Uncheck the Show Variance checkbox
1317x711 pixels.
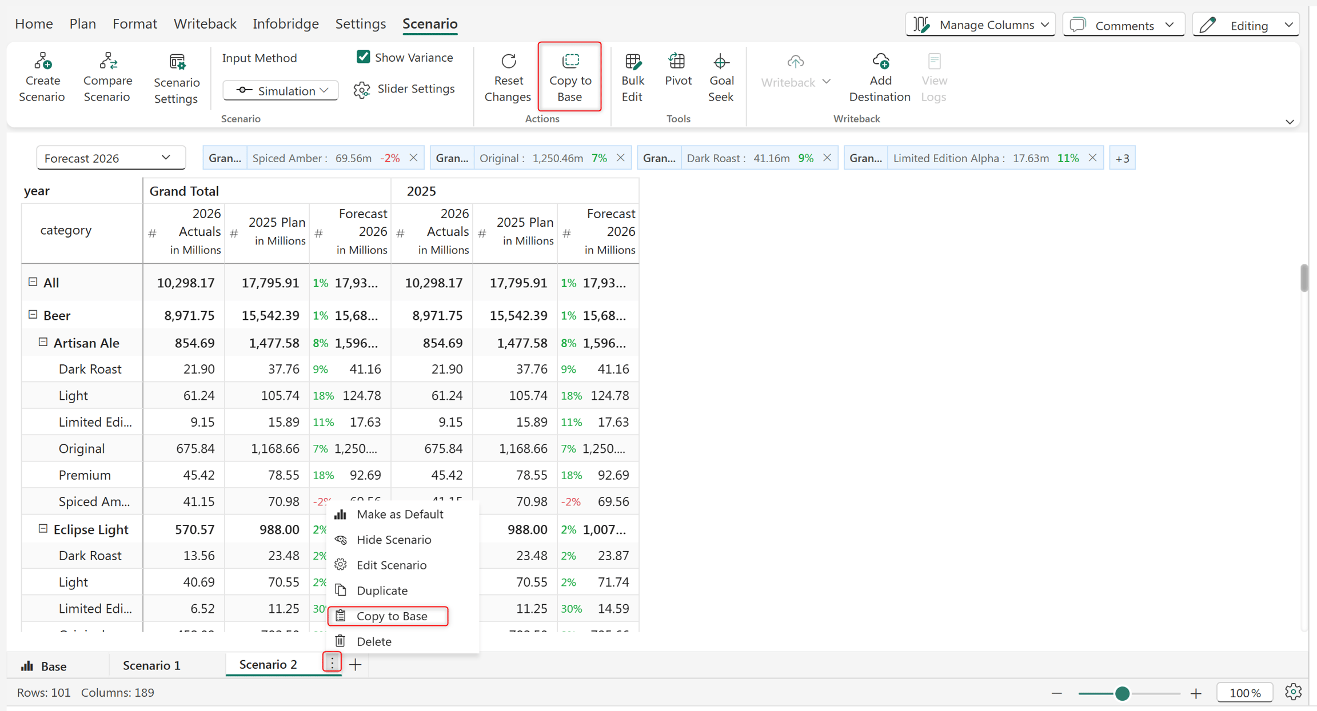363,57
